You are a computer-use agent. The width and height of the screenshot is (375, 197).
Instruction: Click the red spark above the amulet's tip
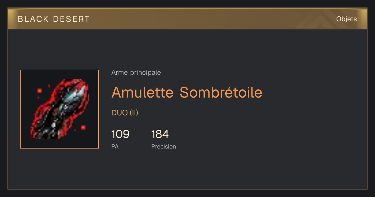[49, 85]
